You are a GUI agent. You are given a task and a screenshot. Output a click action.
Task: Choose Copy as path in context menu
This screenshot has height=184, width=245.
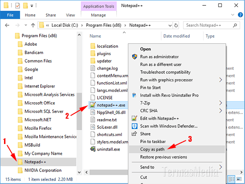tap(177, 149)
